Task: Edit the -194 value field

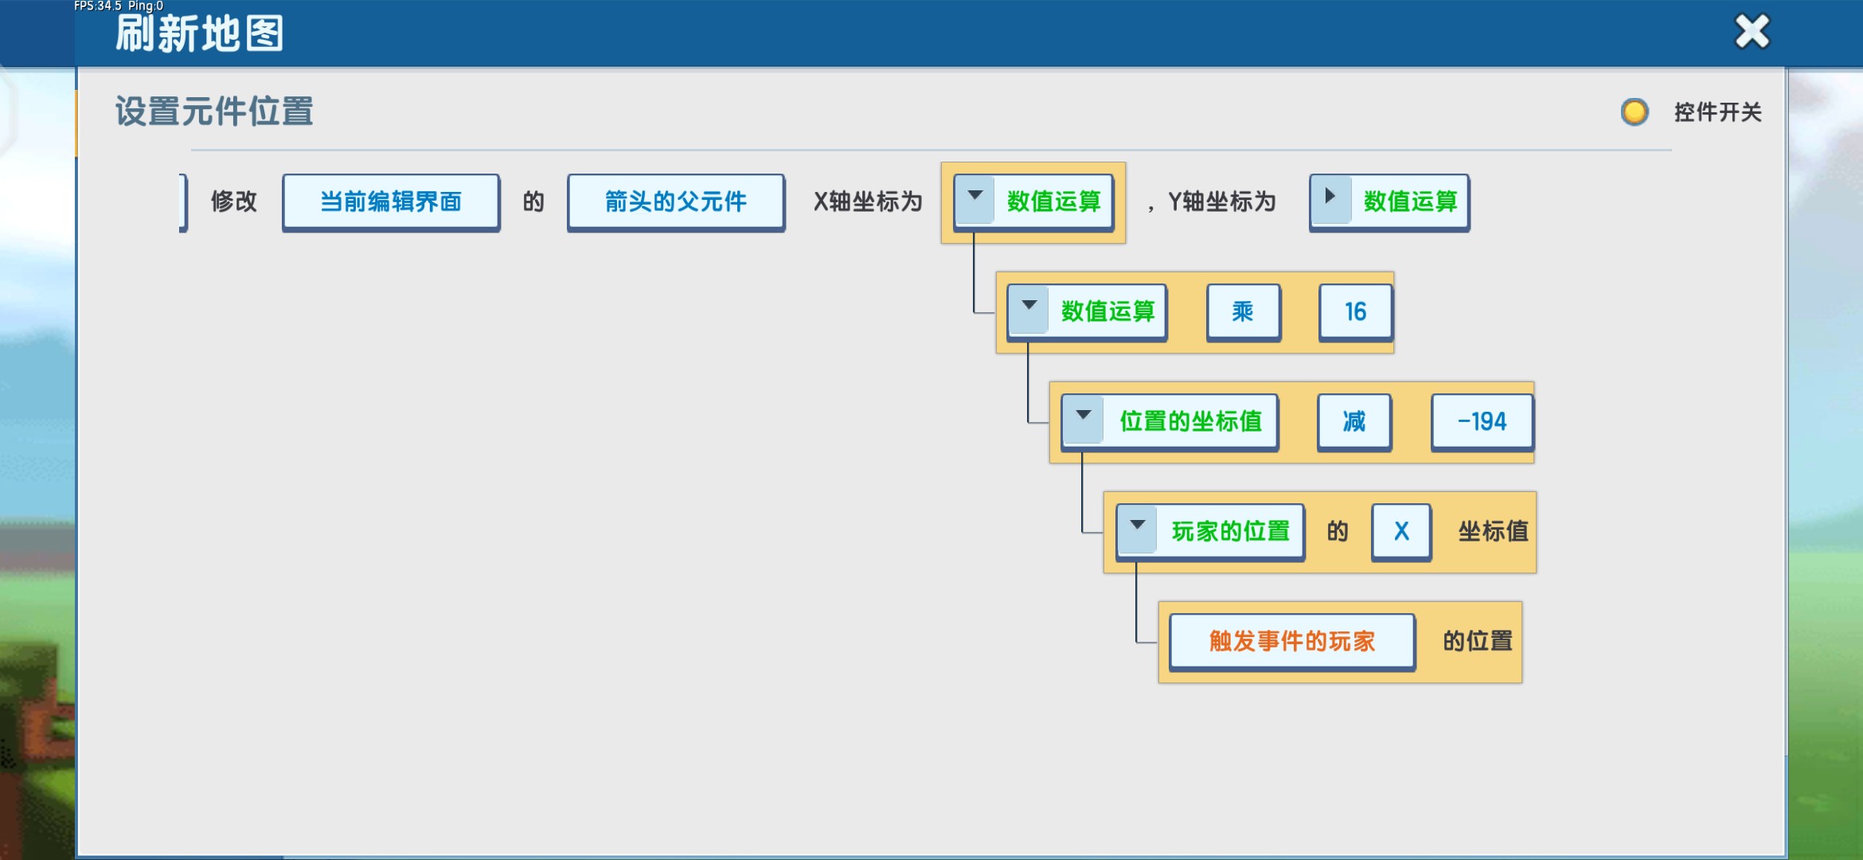Action: coord(1482,422)
